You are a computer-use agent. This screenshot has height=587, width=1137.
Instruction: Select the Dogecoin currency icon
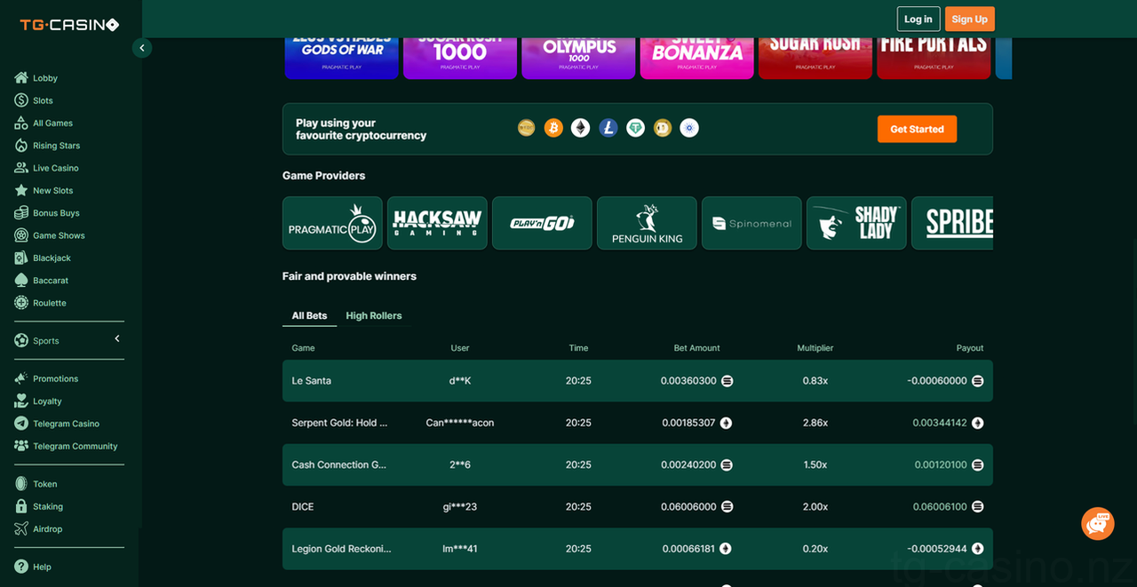tap(662, 128)
